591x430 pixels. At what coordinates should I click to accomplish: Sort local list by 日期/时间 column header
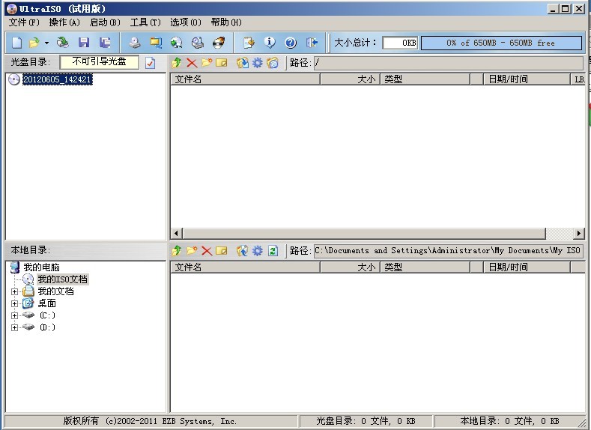point(527,267)
